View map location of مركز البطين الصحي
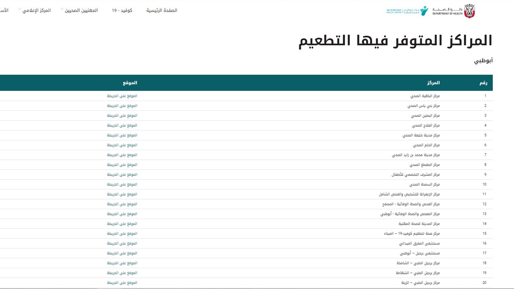514x289 pixels. click(x=122, y=116)
